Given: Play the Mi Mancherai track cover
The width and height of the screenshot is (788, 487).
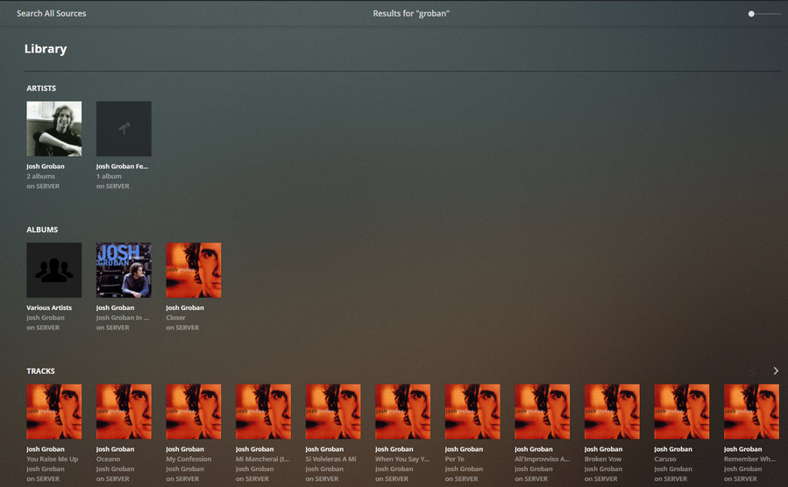Looking at the screenshot, I should 263,412.
